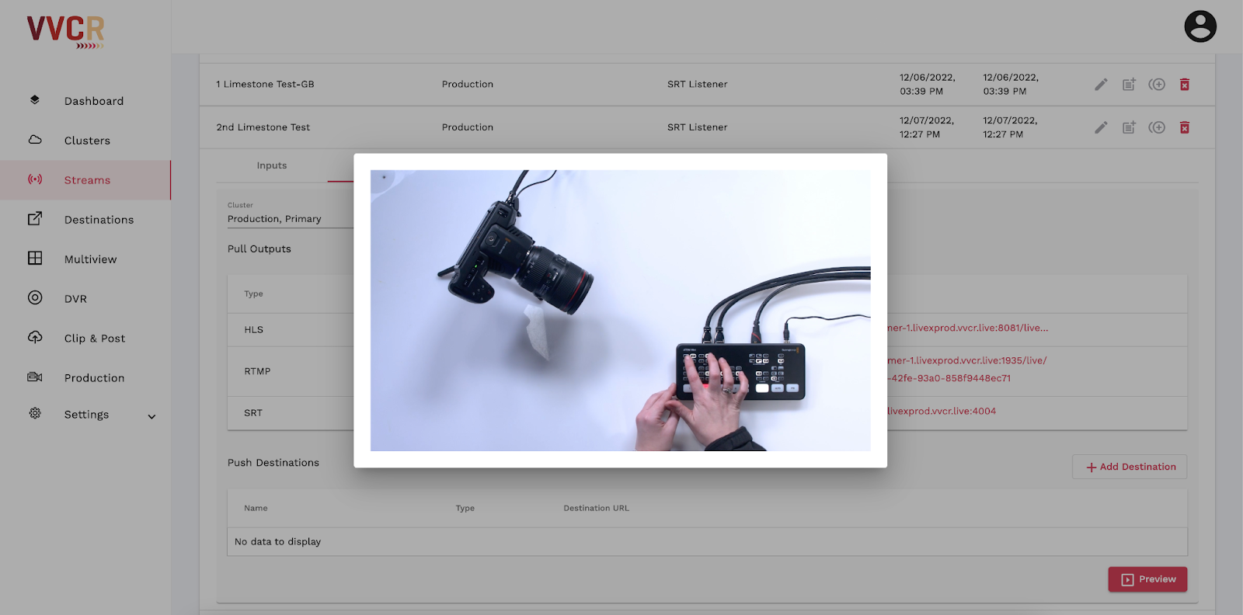The image size is (1243, 615).
Task: Click circled plus icon for 2nd Limestone Test
Action: coord(1157,127)
